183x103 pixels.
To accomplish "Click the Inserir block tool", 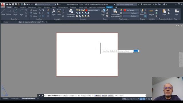I will pyautogui.click(x=103, y=12).
